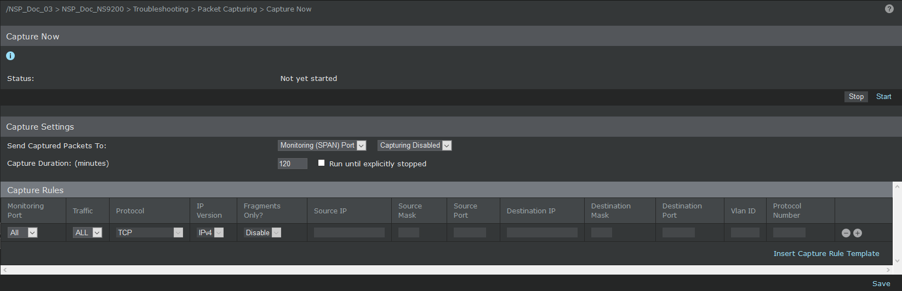Add a capture rule with plus icon
The image size is (902, 291).
point(858,233)
